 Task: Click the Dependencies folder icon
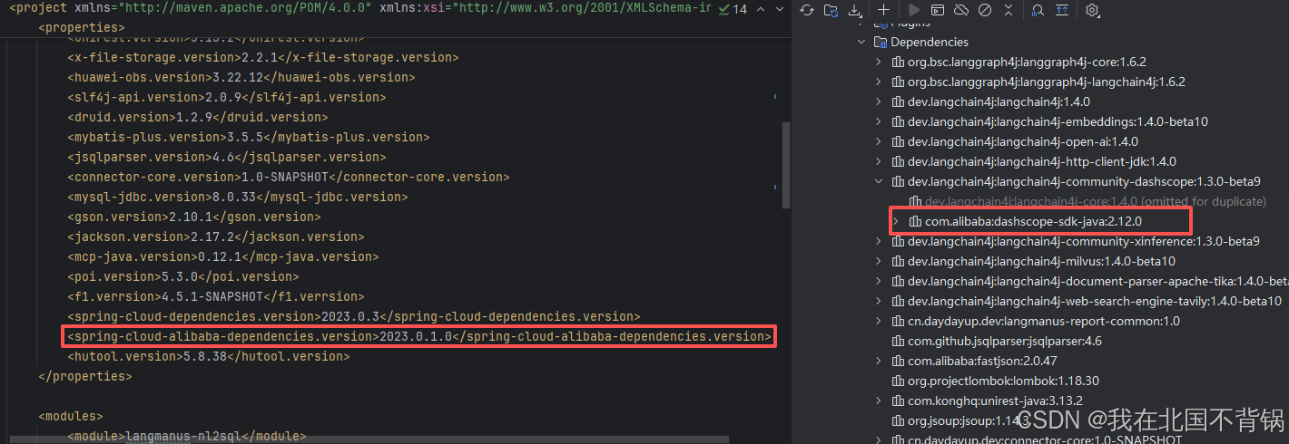[x=880, y=42]
